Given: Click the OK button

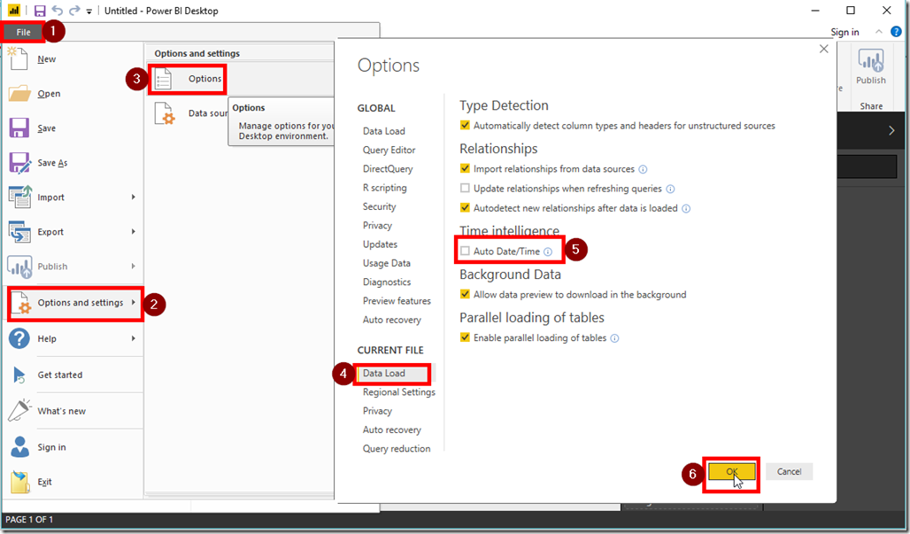Looking at the screenshot, I should pyautogui.click(x=732, y=472).
